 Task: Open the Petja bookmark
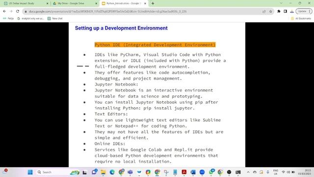[x=8, y=19]
